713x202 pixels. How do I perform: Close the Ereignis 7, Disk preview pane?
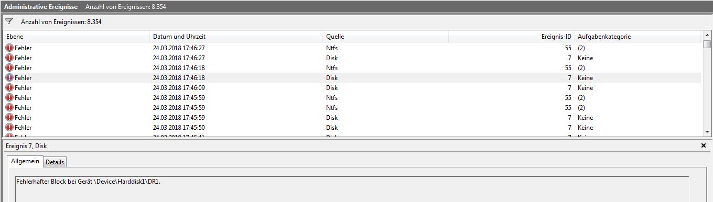[704, 146]
